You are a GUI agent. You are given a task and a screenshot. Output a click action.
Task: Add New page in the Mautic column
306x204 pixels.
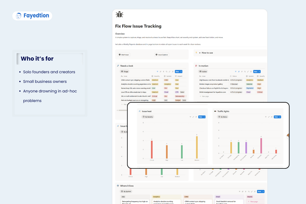point(253,202)
